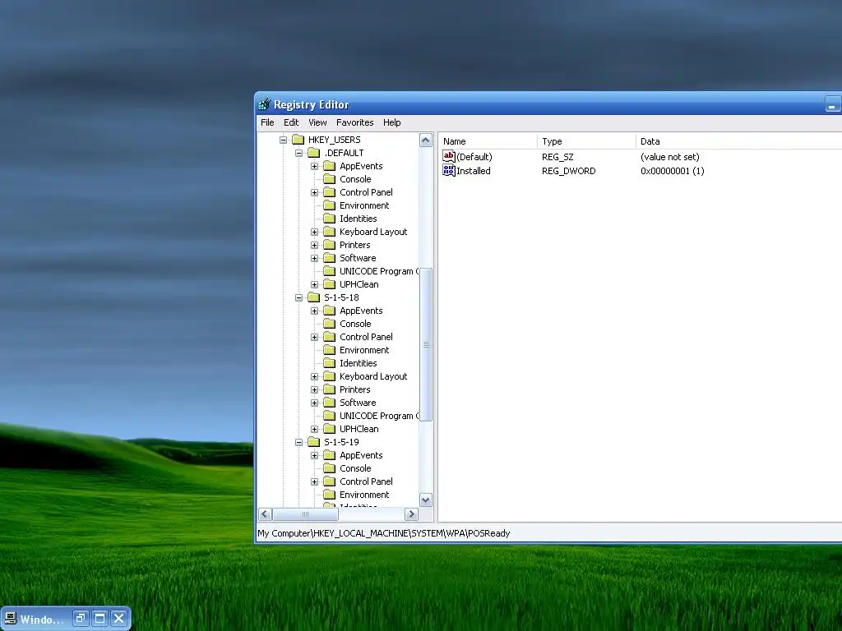Click UNICODE Program folder icon under .DEFAULT
Viewport: 842px width, 631px height.
tap(329, 271)
